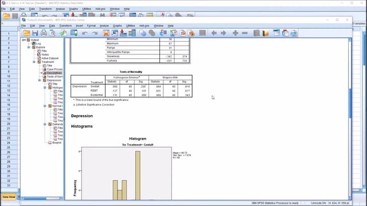Image resolution: width=367 pixels, height=206 pixels.
Task: Collapse the Explore node in outline
Action: coord(29,47)
